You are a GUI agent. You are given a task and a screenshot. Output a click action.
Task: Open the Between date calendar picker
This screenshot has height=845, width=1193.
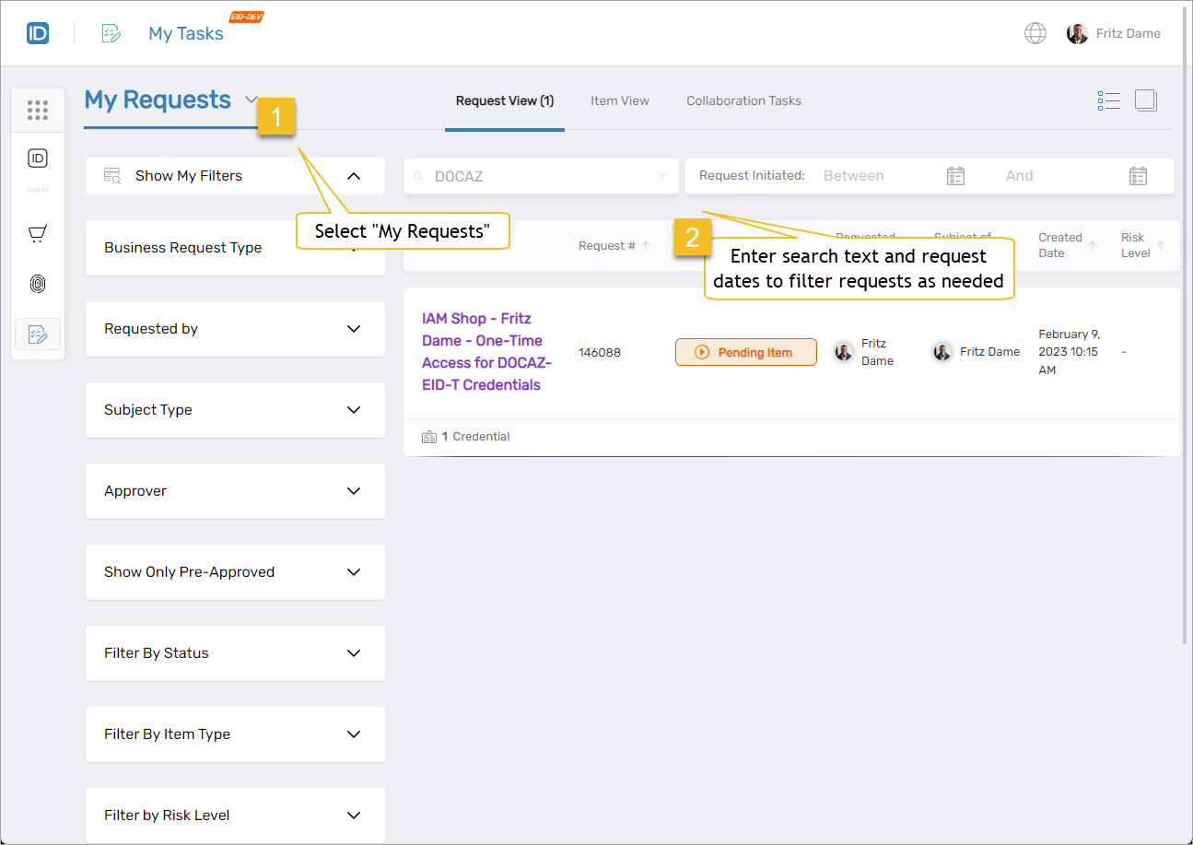955,176
